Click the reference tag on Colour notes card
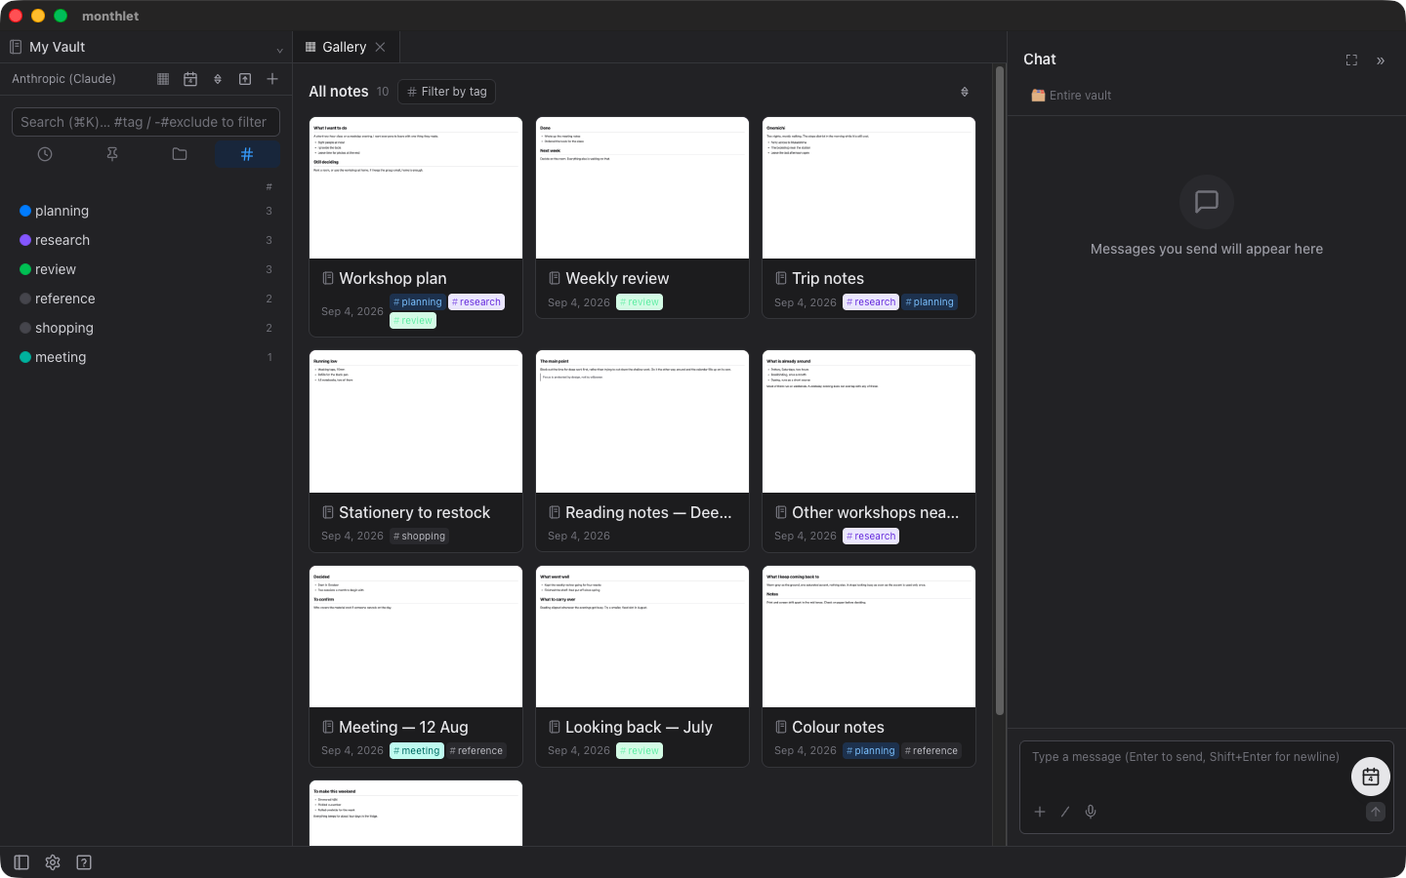 931,751
